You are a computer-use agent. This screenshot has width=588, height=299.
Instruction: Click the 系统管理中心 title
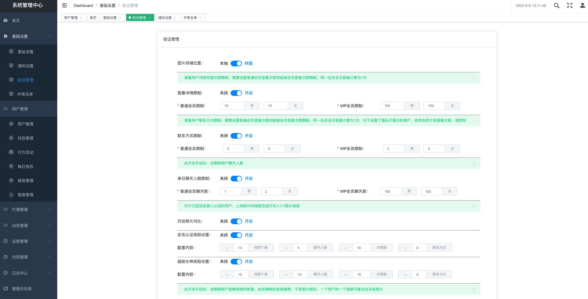click(27, 5)
